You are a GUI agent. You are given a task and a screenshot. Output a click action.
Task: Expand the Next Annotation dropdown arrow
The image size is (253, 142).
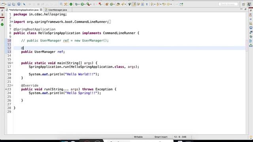(x=155, y=4)
